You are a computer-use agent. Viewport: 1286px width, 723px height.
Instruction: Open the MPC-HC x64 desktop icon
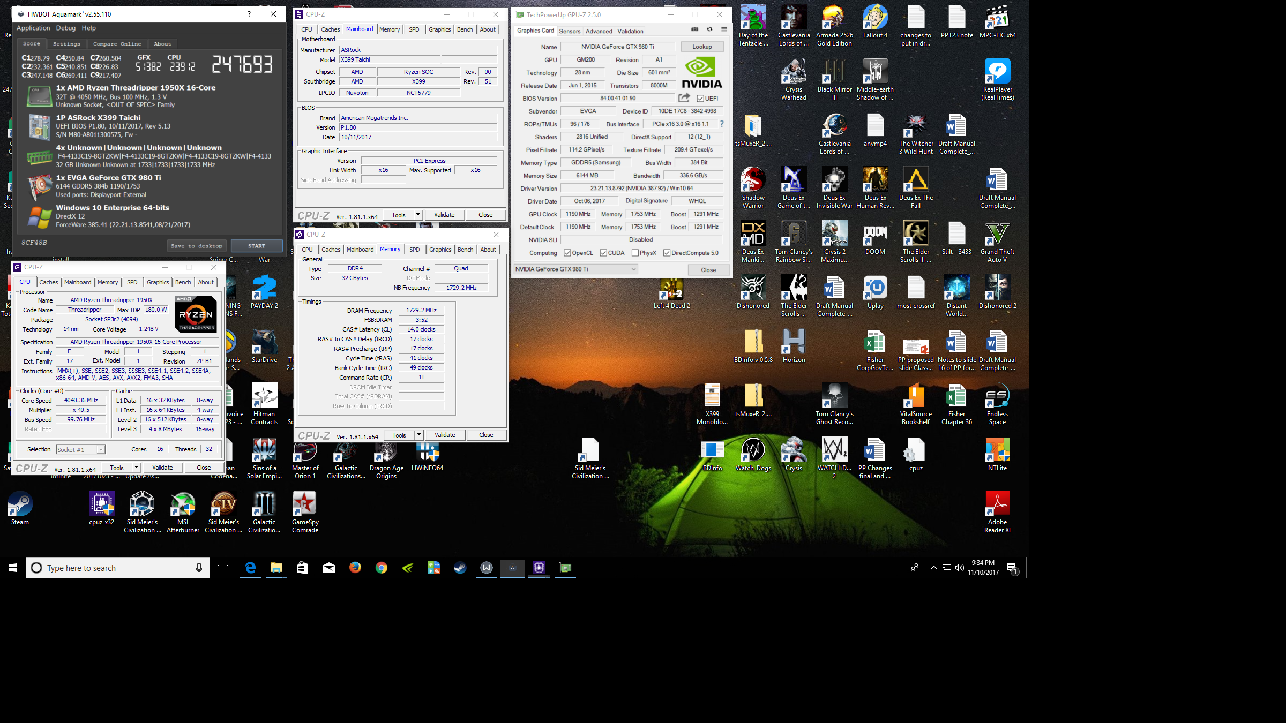[997, 22]
